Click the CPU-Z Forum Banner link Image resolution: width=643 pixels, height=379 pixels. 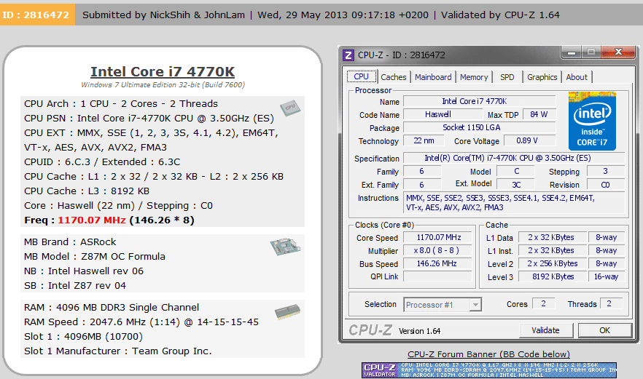point(488,354)
